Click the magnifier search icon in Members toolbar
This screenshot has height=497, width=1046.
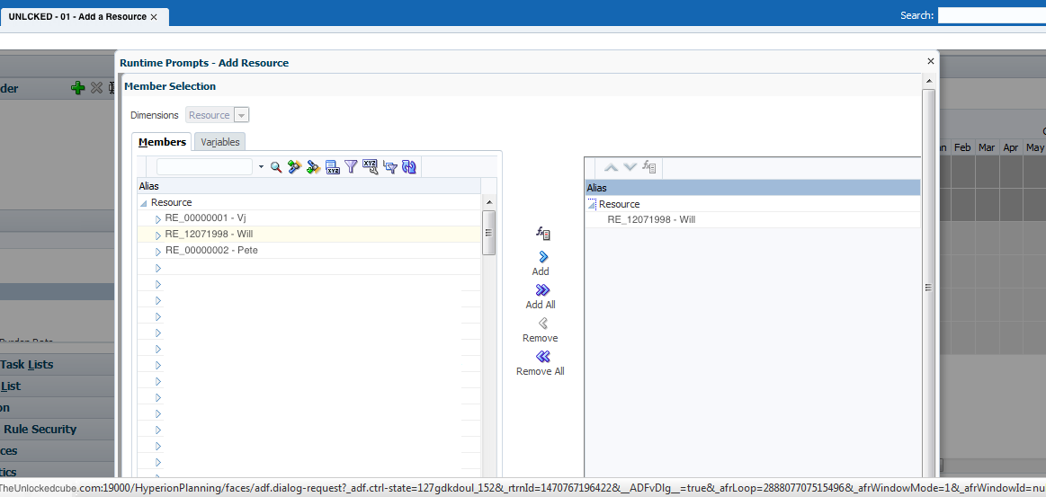click(x=276, y=167)
